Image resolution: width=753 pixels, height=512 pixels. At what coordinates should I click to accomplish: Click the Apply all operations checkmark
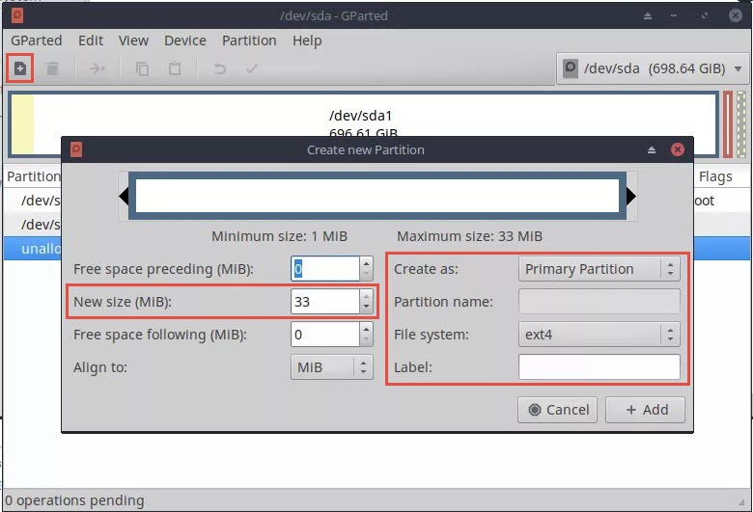[x=252, y=68]
